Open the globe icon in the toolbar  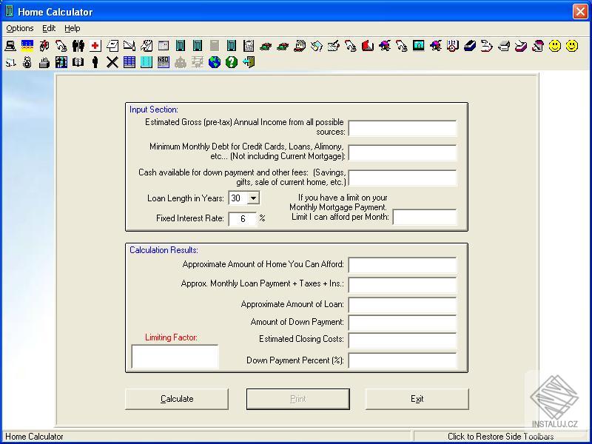tap(215, 63)
